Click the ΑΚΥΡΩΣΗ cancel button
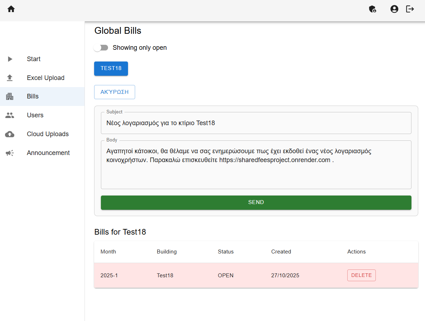425x321 pixels. coord(114,92)
